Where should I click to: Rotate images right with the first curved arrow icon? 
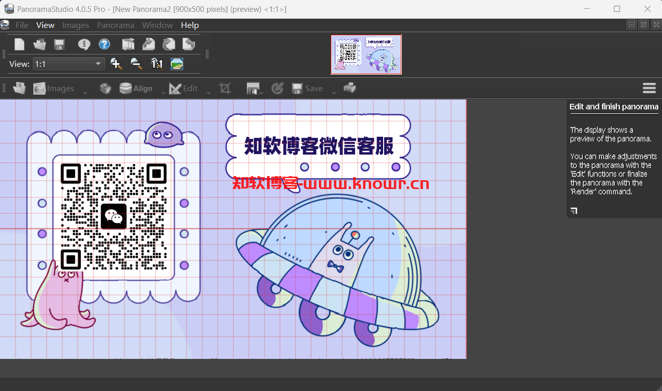pyautogui.click(x=149, y=45)
